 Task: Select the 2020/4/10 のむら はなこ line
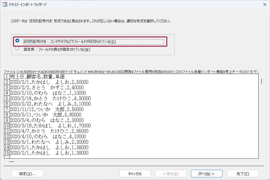[x=48, y=136]
